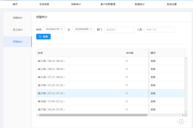193x128 pixels.
Task: Click the table horizontal scrollbar thumb
Action: 93,115
